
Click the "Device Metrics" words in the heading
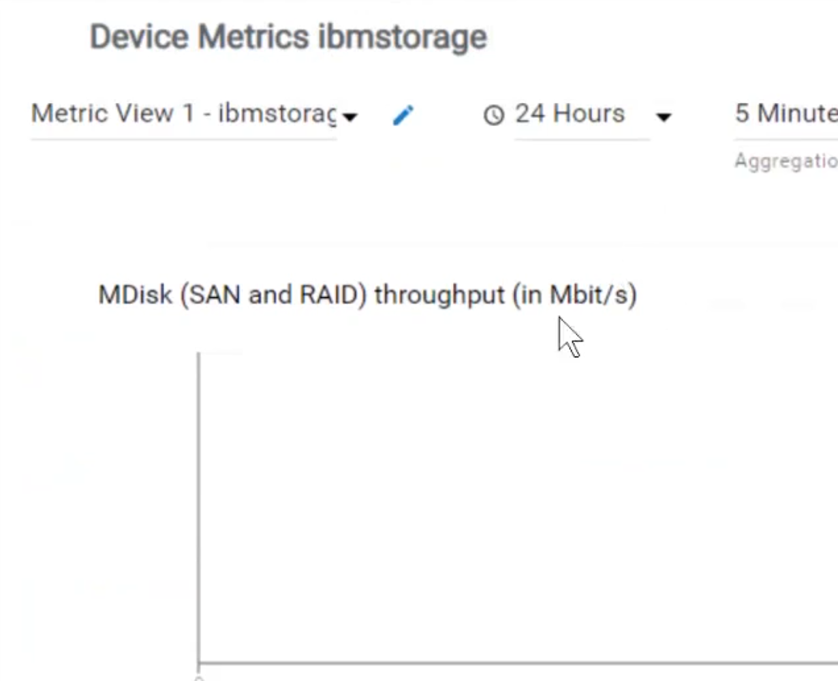click(200, 37)
